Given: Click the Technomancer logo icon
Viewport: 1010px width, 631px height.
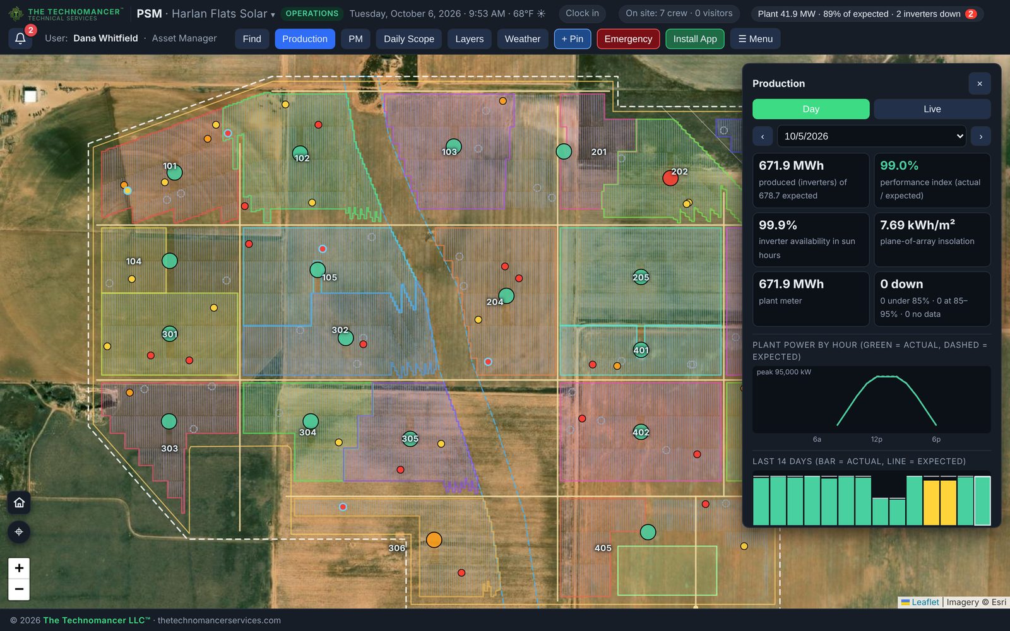Looking at the screenshot, I should (x=16, y=13).
